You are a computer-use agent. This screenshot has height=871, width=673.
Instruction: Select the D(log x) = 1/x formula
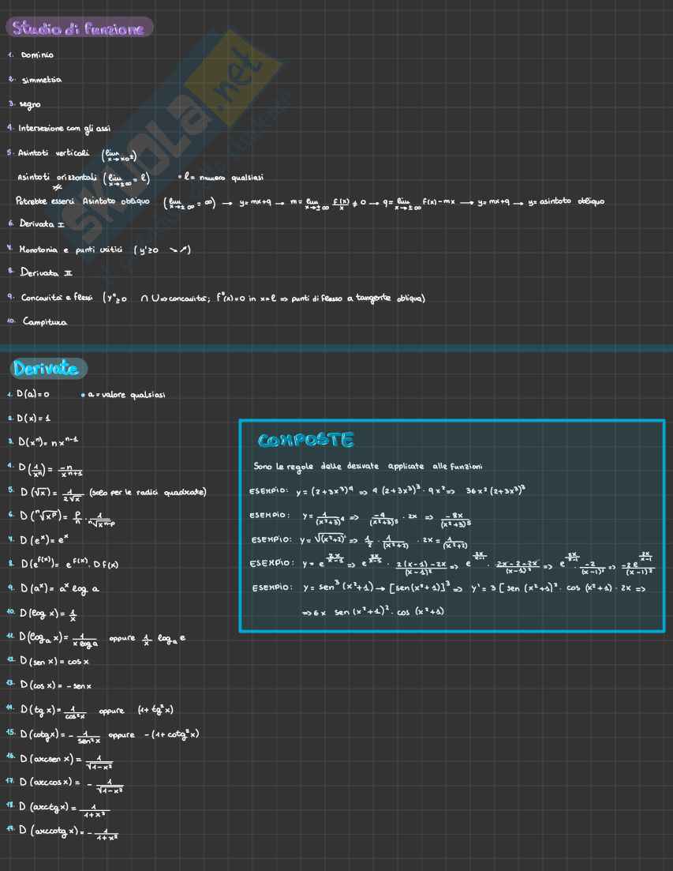48,614
